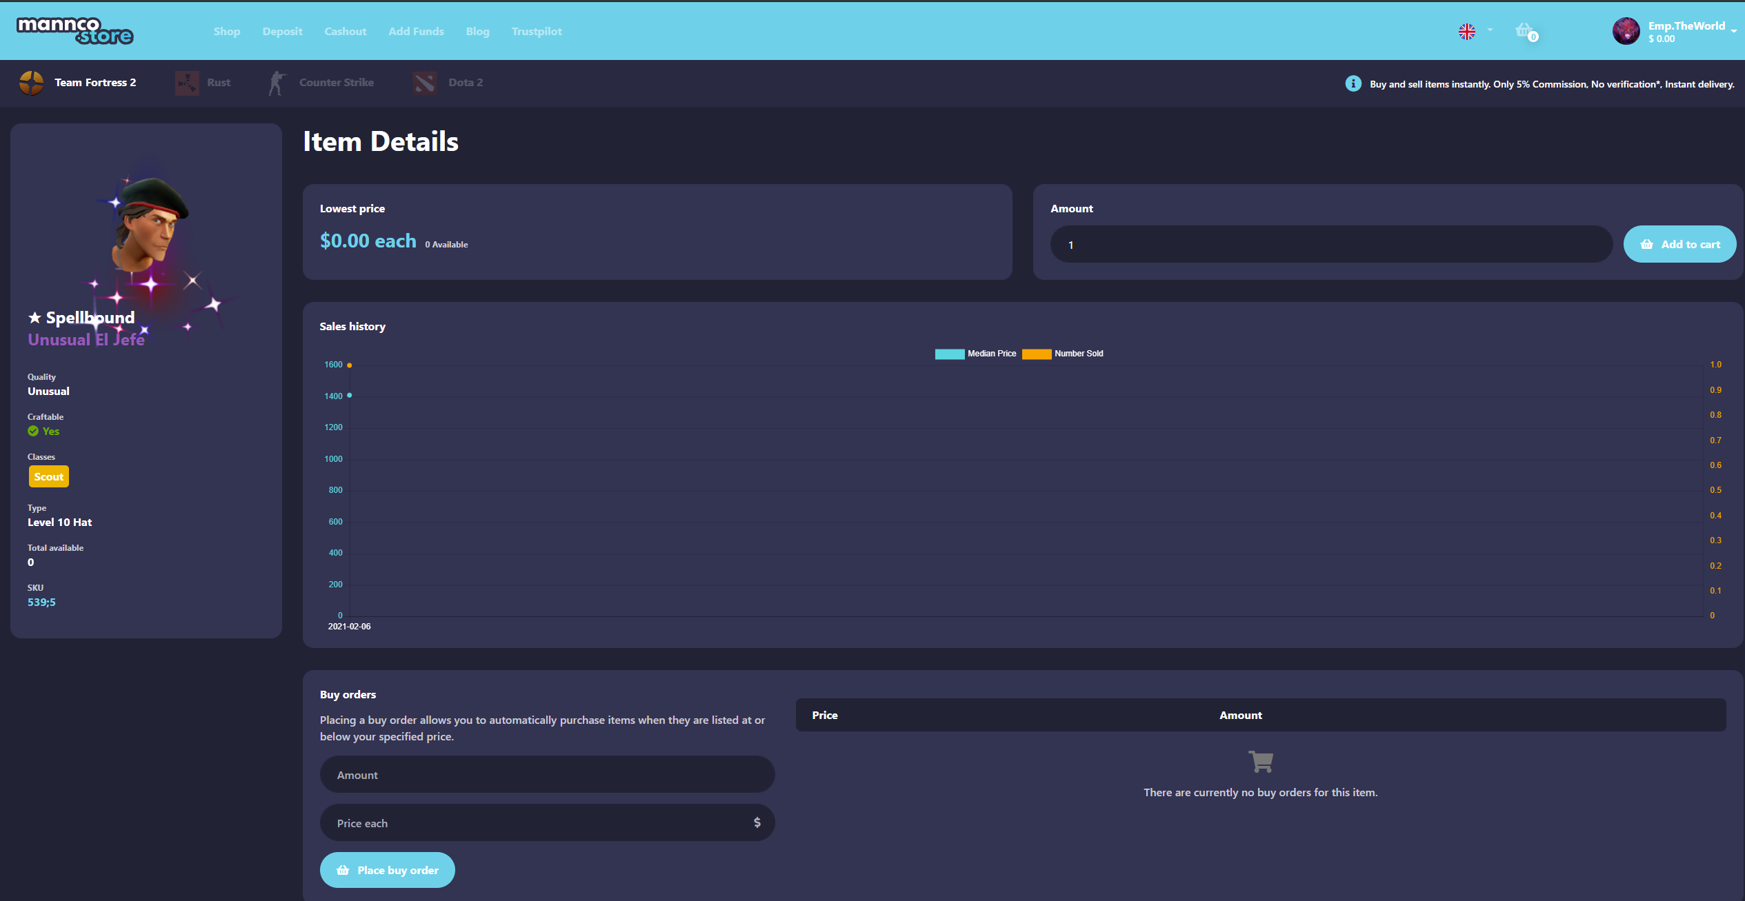
Task: Open the Add Funds menu item
Action: [416, 31]
